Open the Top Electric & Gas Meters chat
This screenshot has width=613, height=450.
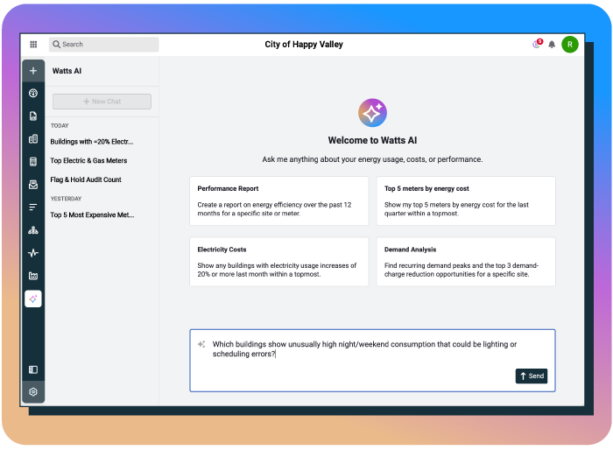click(x=88, y=161)
